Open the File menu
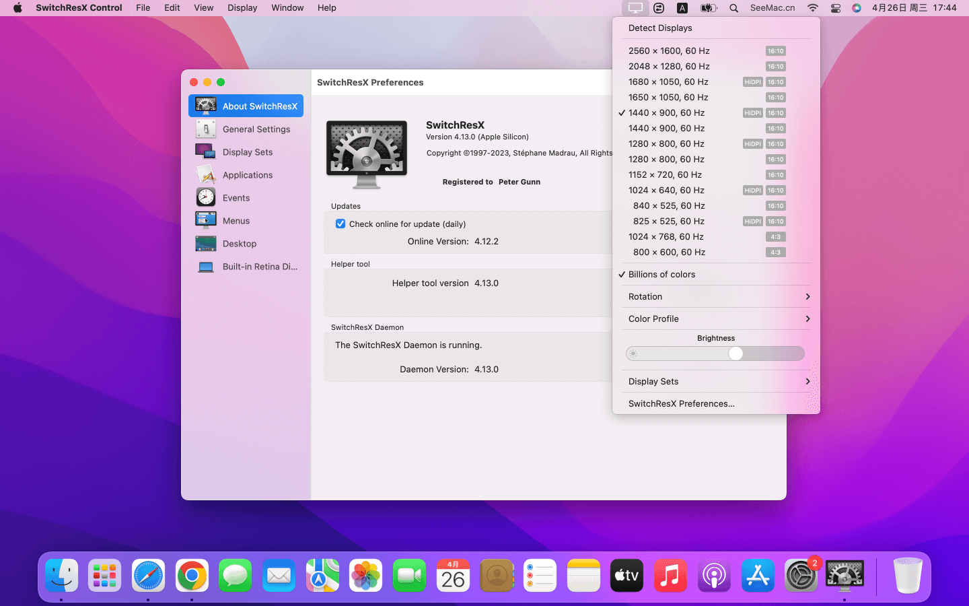The image size is (969, 606). [143, 8]
